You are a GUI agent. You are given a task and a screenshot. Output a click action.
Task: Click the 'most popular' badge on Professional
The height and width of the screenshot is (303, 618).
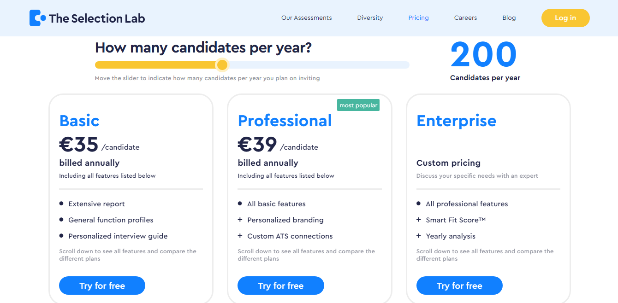(x=358, y=105)
